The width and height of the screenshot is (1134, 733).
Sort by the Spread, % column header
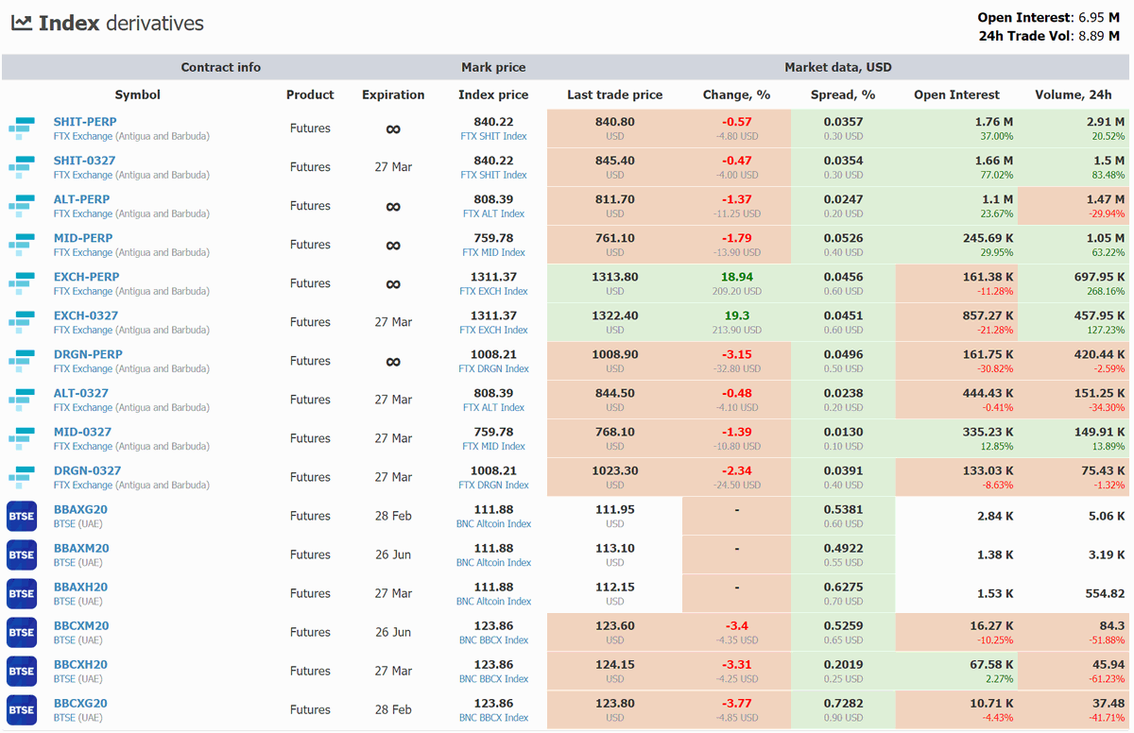843,94
